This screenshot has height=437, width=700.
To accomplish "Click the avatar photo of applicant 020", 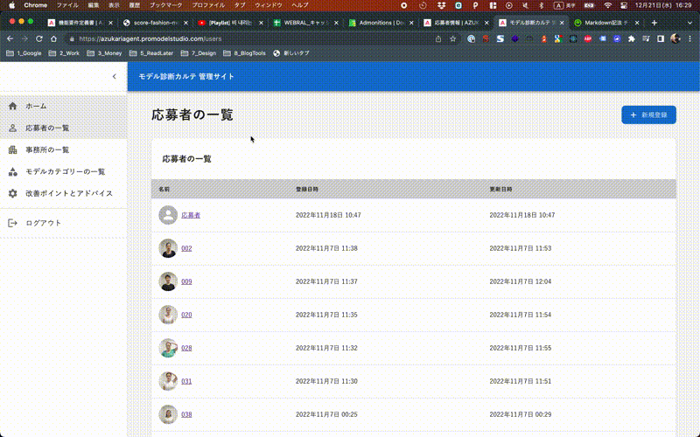I will (x=168, y=315).
